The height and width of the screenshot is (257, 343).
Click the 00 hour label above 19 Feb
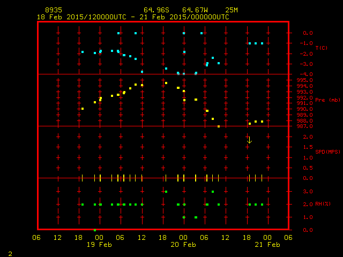99,238
